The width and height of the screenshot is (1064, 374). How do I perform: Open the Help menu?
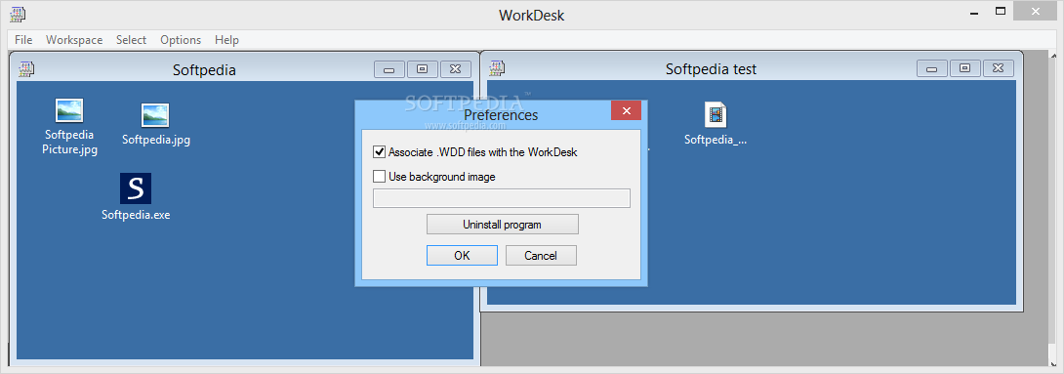coord(226,39)
